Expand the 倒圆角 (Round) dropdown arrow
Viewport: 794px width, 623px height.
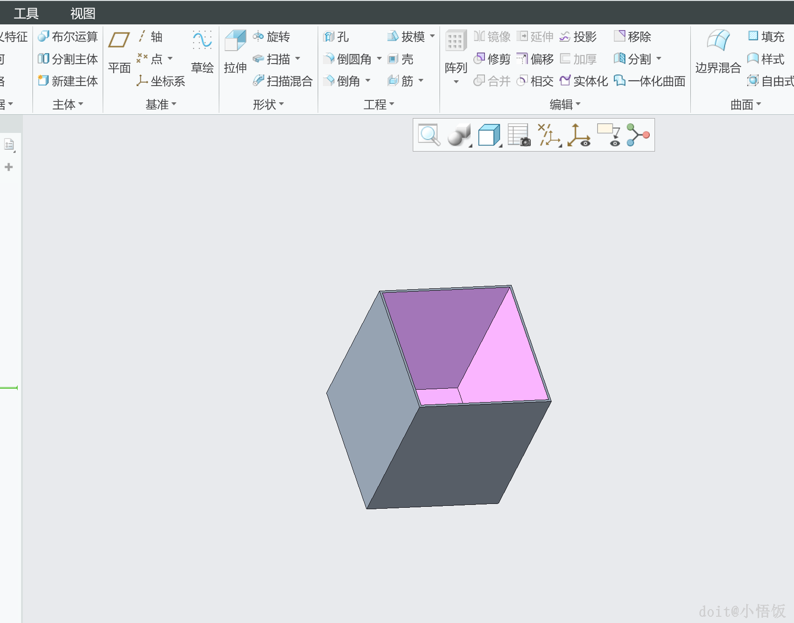coord(379,59)
